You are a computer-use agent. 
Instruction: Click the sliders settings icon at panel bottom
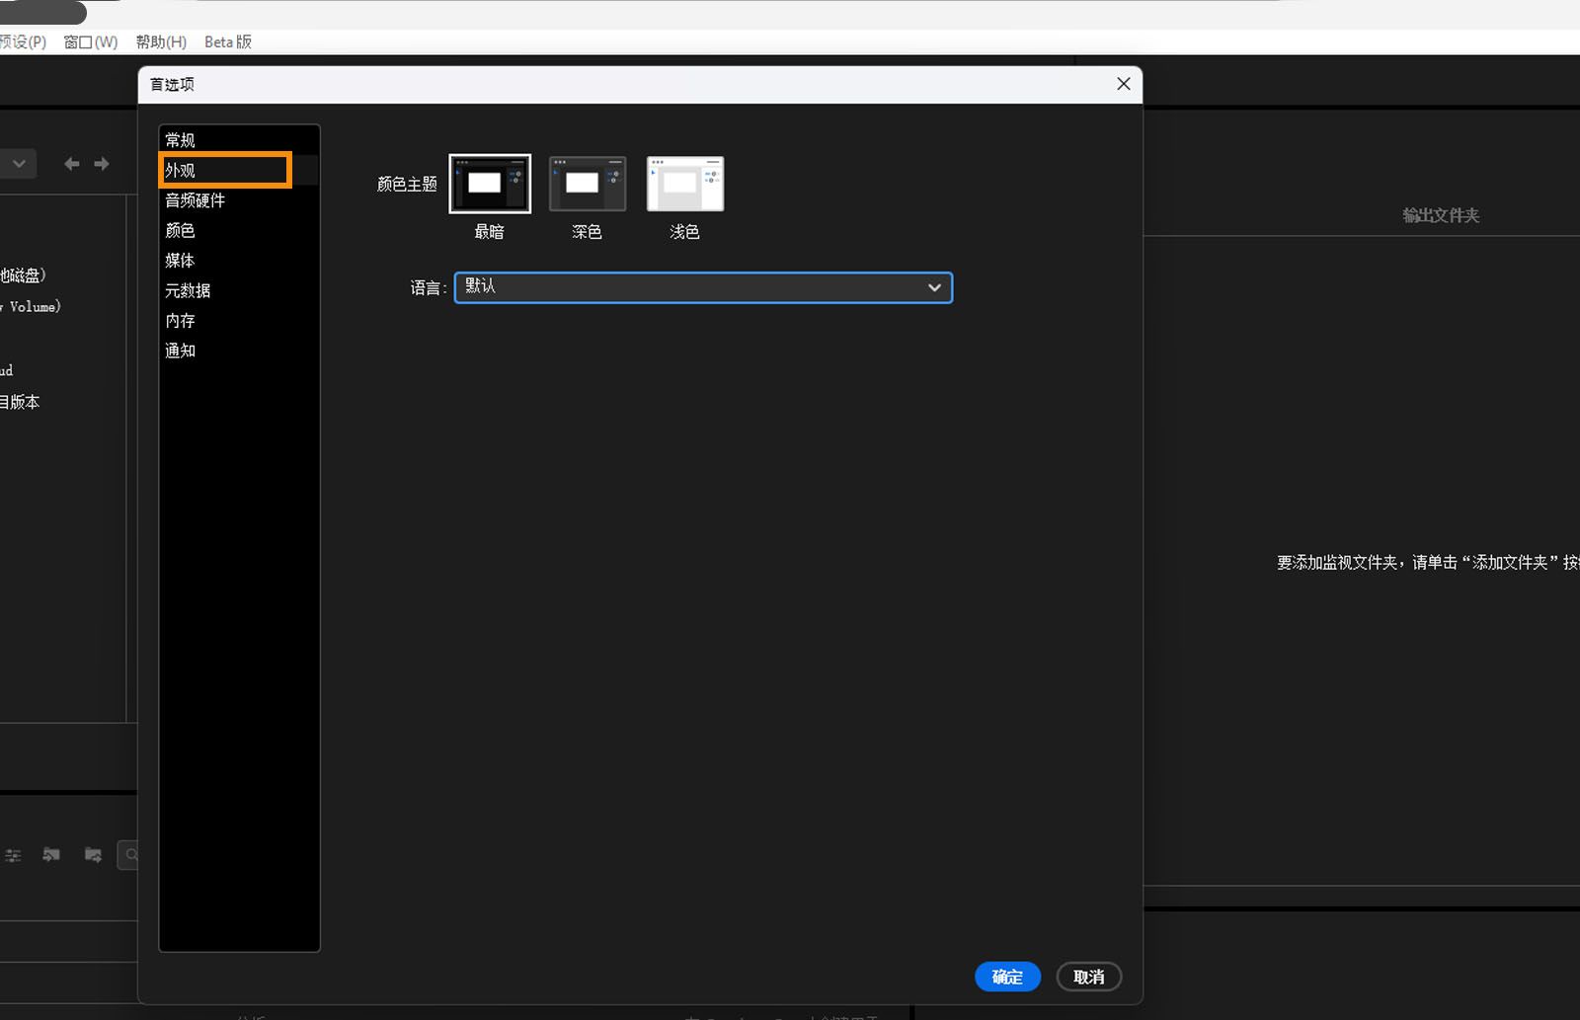click(x=13, y=855)
